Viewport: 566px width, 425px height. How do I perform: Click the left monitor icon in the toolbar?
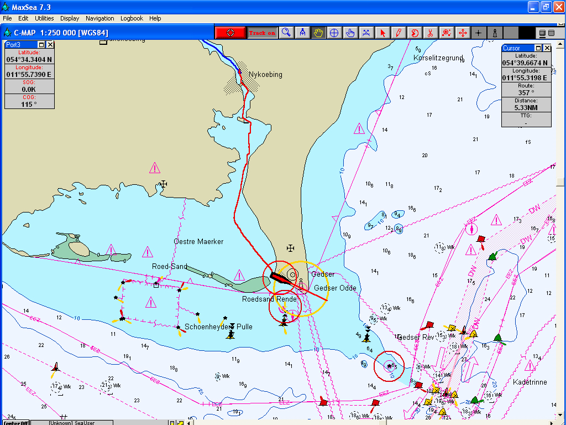[x=542, y=33]
